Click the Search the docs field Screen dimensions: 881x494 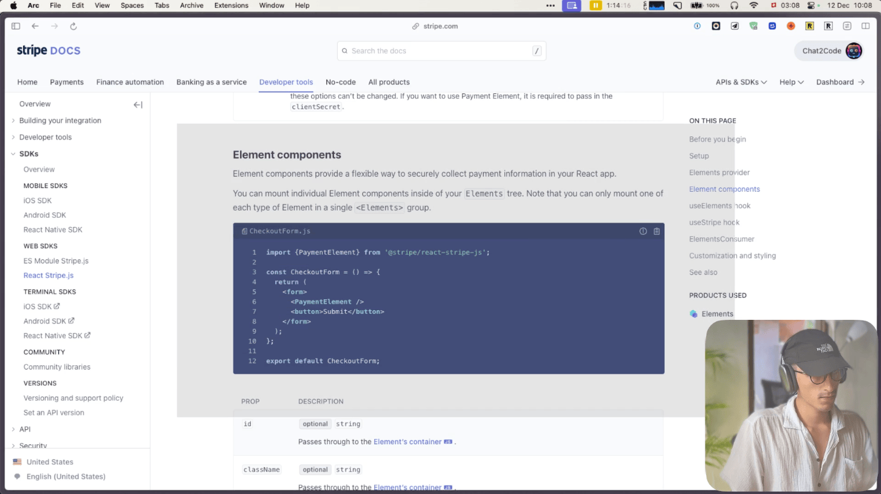coord(442,51)
